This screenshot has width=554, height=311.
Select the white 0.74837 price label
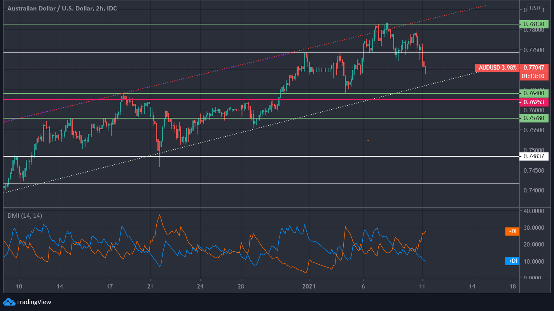[x=534, y=156]
